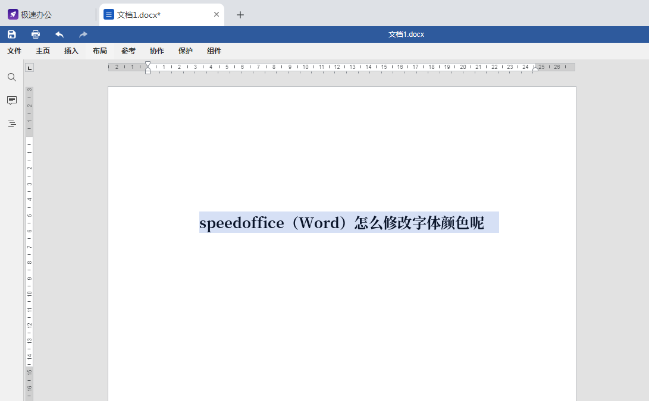Viewport: 649px width, 401px height.
Task: Open the comments panel in the sidebar
Action: coord(11,100)
